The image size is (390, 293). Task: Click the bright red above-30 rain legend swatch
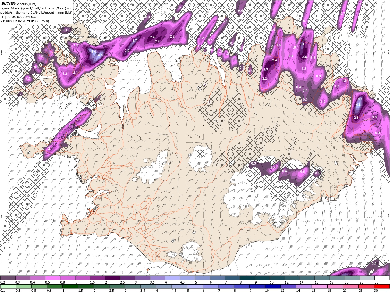click(x=381, y=287)
